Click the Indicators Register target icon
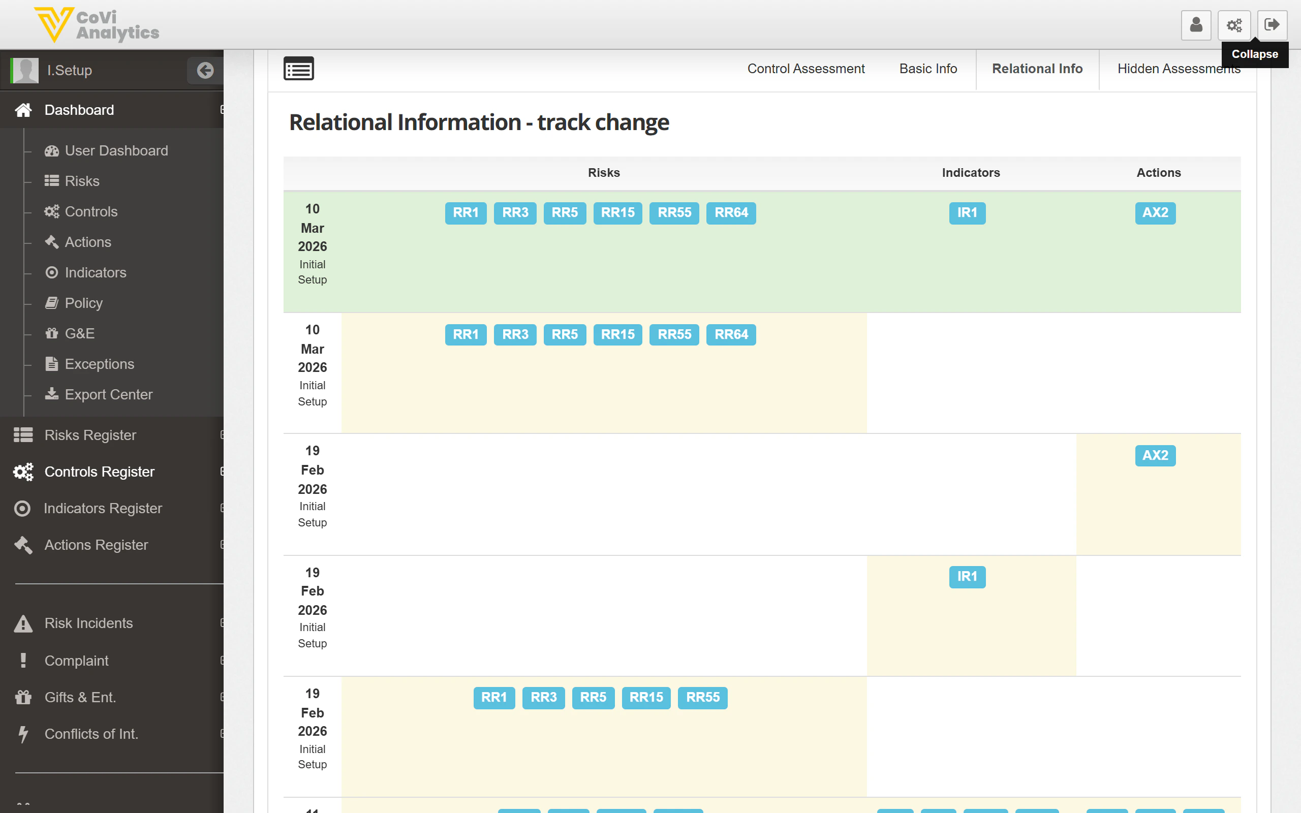The image size is (1301, 813). [x=22, y=508]
